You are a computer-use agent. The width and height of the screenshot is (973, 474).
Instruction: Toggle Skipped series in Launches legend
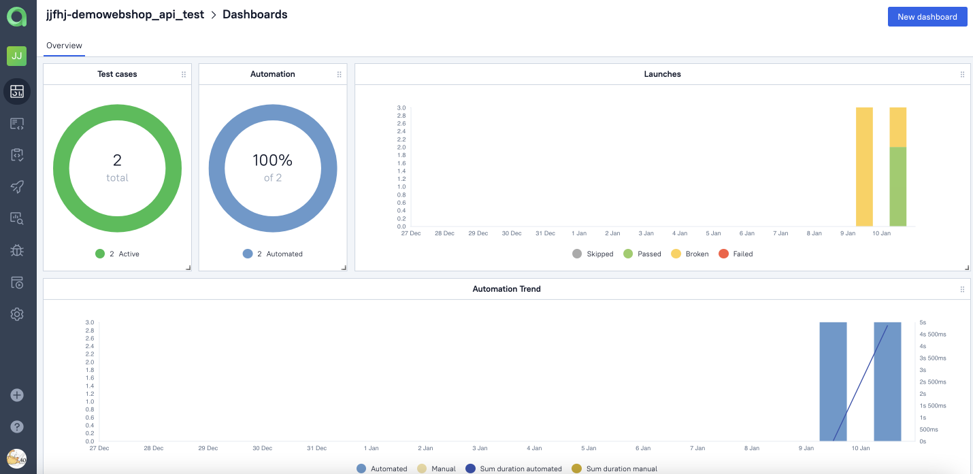[593, 254]
